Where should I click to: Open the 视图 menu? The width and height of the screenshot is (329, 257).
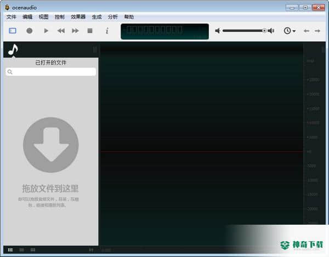[x=43, y=17]
